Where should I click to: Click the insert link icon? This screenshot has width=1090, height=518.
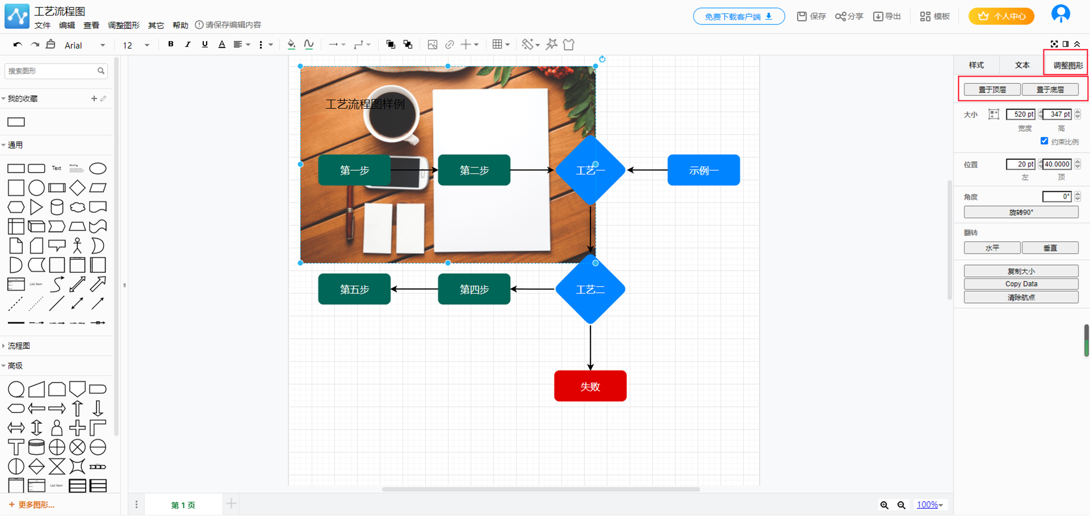tap(450, 45)
